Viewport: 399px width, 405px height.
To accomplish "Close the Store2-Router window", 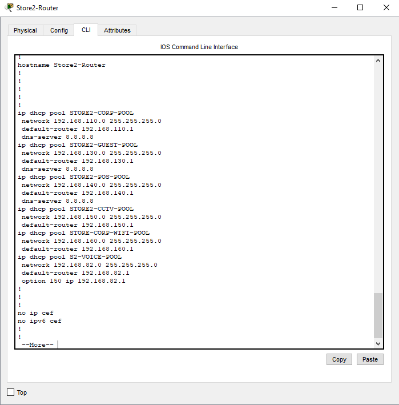I will click(386, 7).
